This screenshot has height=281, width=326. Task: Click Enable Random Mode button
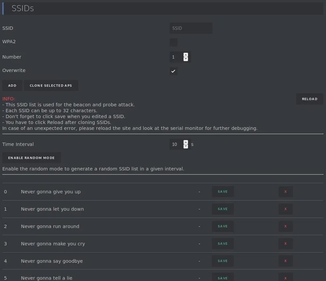click(31, 158)
